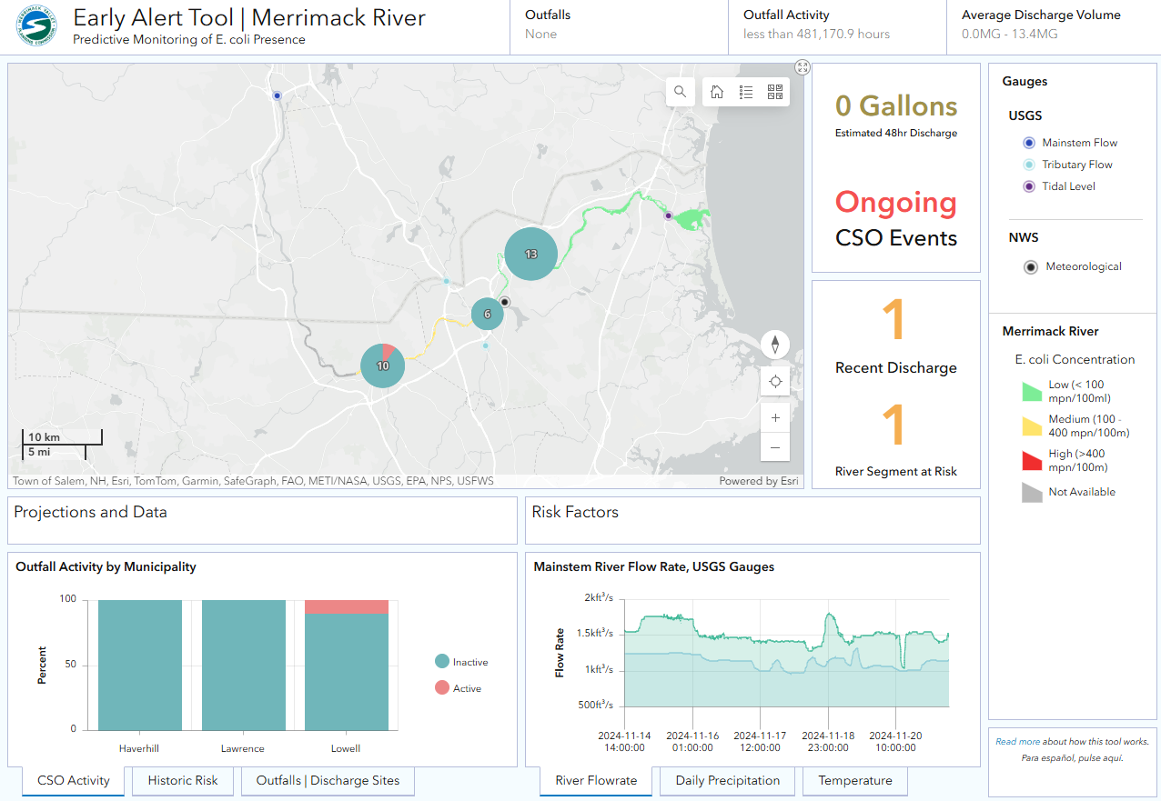Return map to home extent
Viewport: 1161px width, 801px height.
pos(717,92)
